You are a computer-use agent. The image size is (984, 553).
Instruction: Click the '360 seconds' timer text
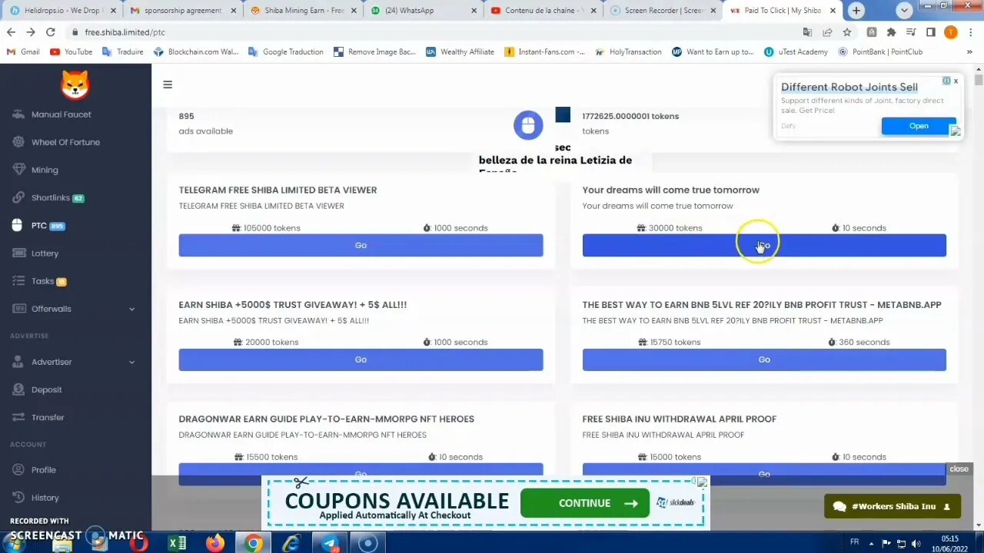click(864, 343)
